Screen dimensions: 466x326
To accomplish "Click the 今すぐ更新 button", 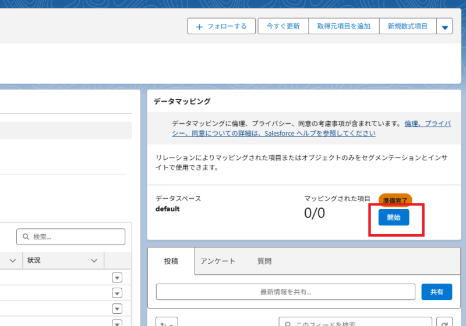I will tap(283, 26).
